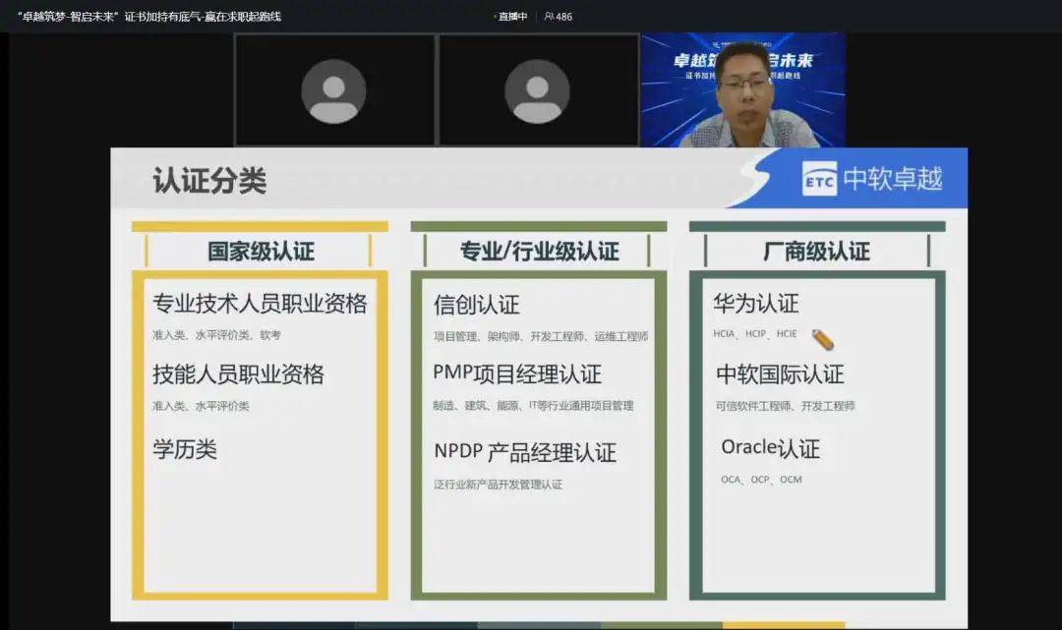The height and width of the screenshot is (630, 1062).
Task: Select the 专业/行业级认证 column header
Action: point(539,252)
